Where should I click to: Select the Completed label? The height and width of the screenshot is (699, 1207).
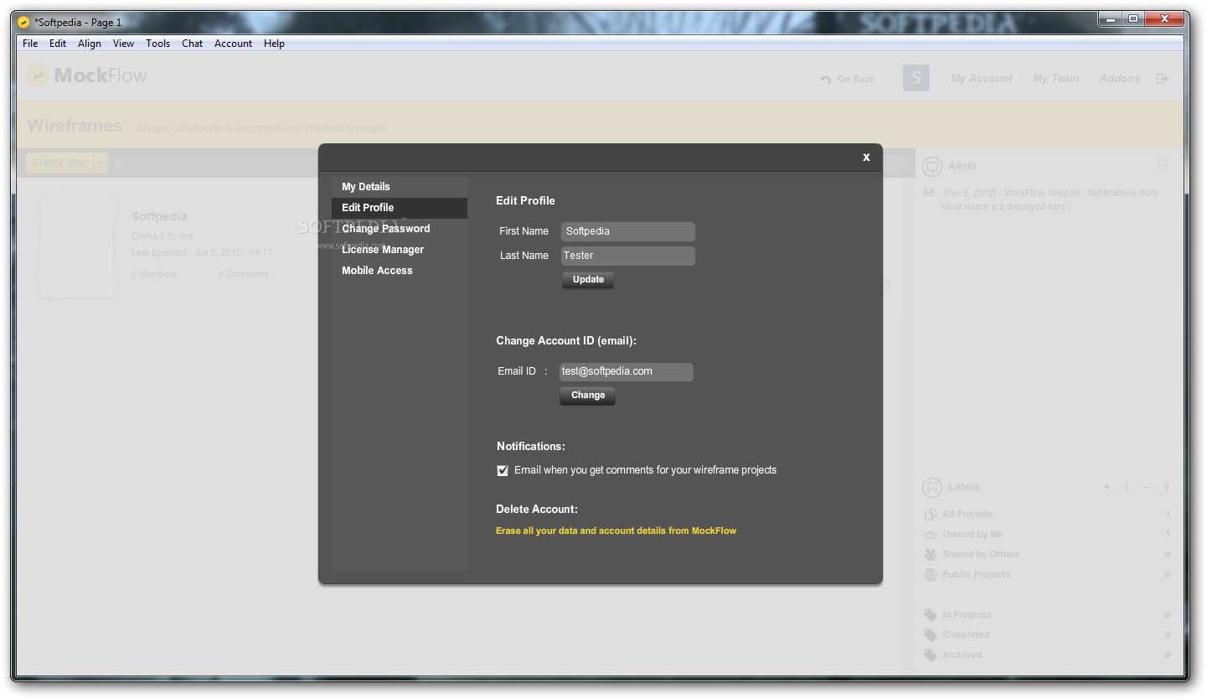pyautogui.click(x=966, y=635)
